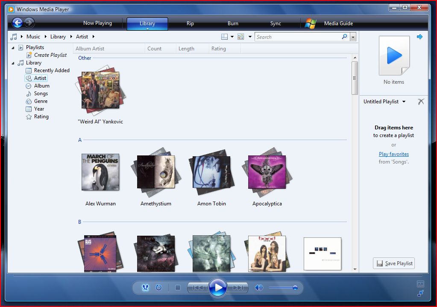Switch to compact mode icon
Viewport: 437px width, 307px height.
click(x=421, y=293)
